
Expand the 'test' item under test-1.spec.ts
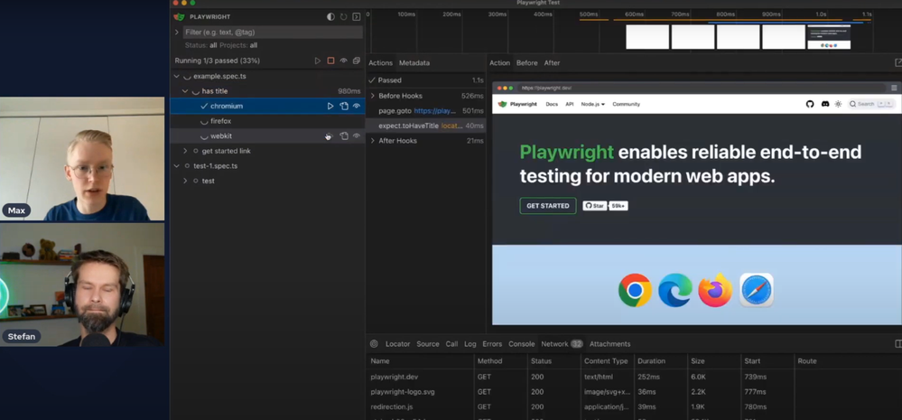pos(185,181)
